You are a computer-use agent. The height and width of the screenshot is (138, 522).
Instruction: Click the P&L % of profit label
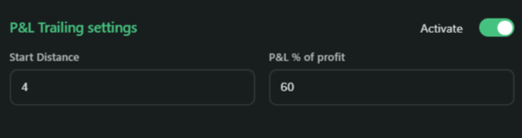307,57
